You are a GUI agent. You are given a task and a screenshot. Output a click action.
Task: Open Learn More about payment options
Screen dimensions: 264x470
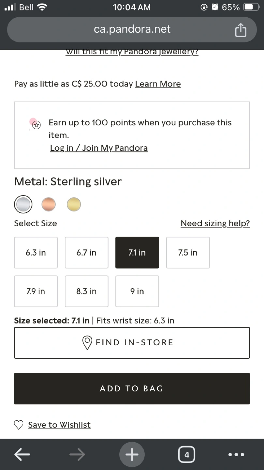(158, 84)
